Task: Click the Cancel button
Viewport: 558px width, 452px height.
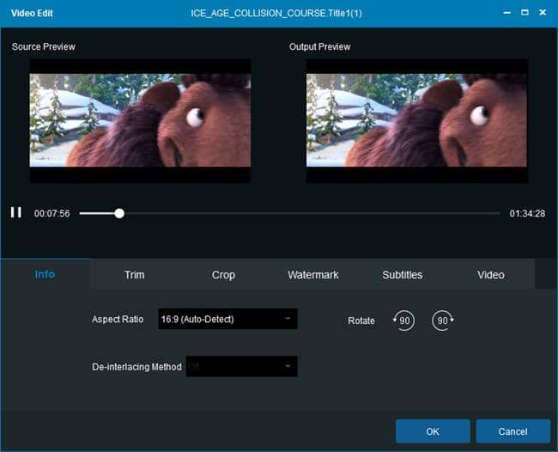Action: click(x=513, y=431)
